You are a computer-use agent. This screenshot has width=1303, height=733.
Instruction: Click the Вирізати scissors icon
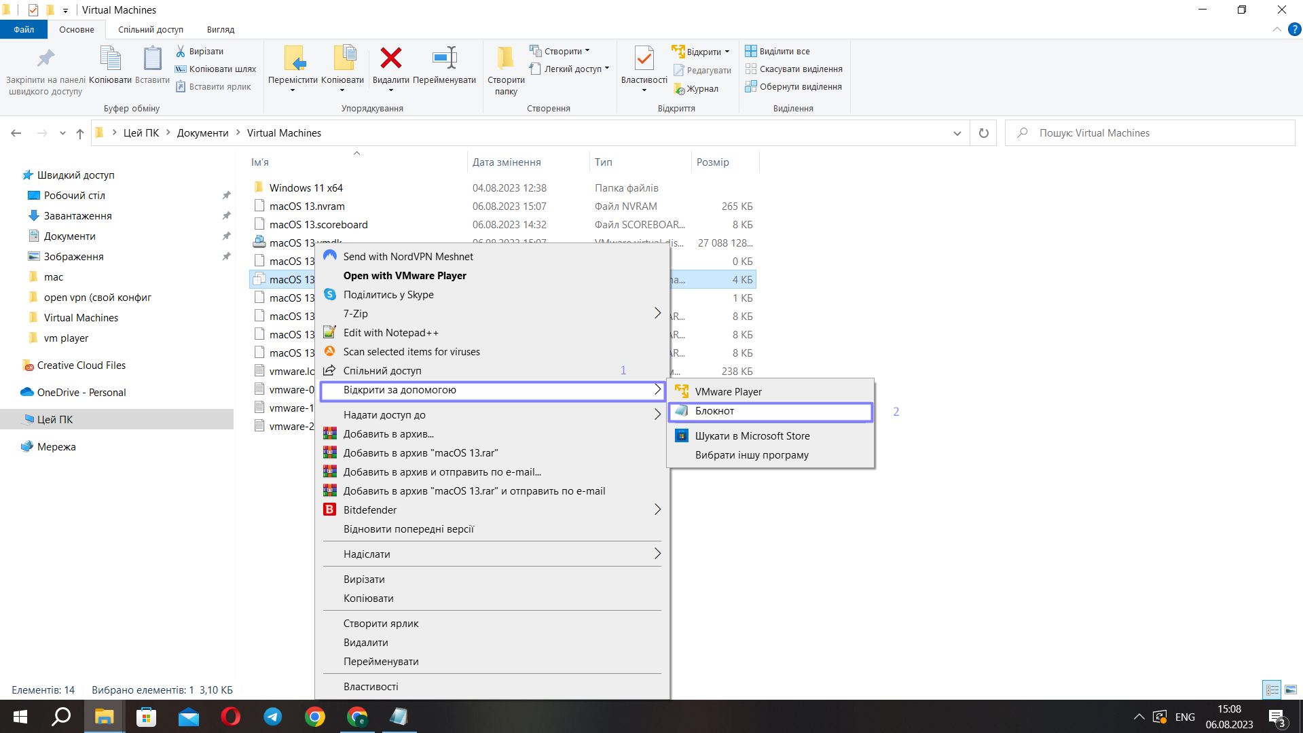point(181,51)
